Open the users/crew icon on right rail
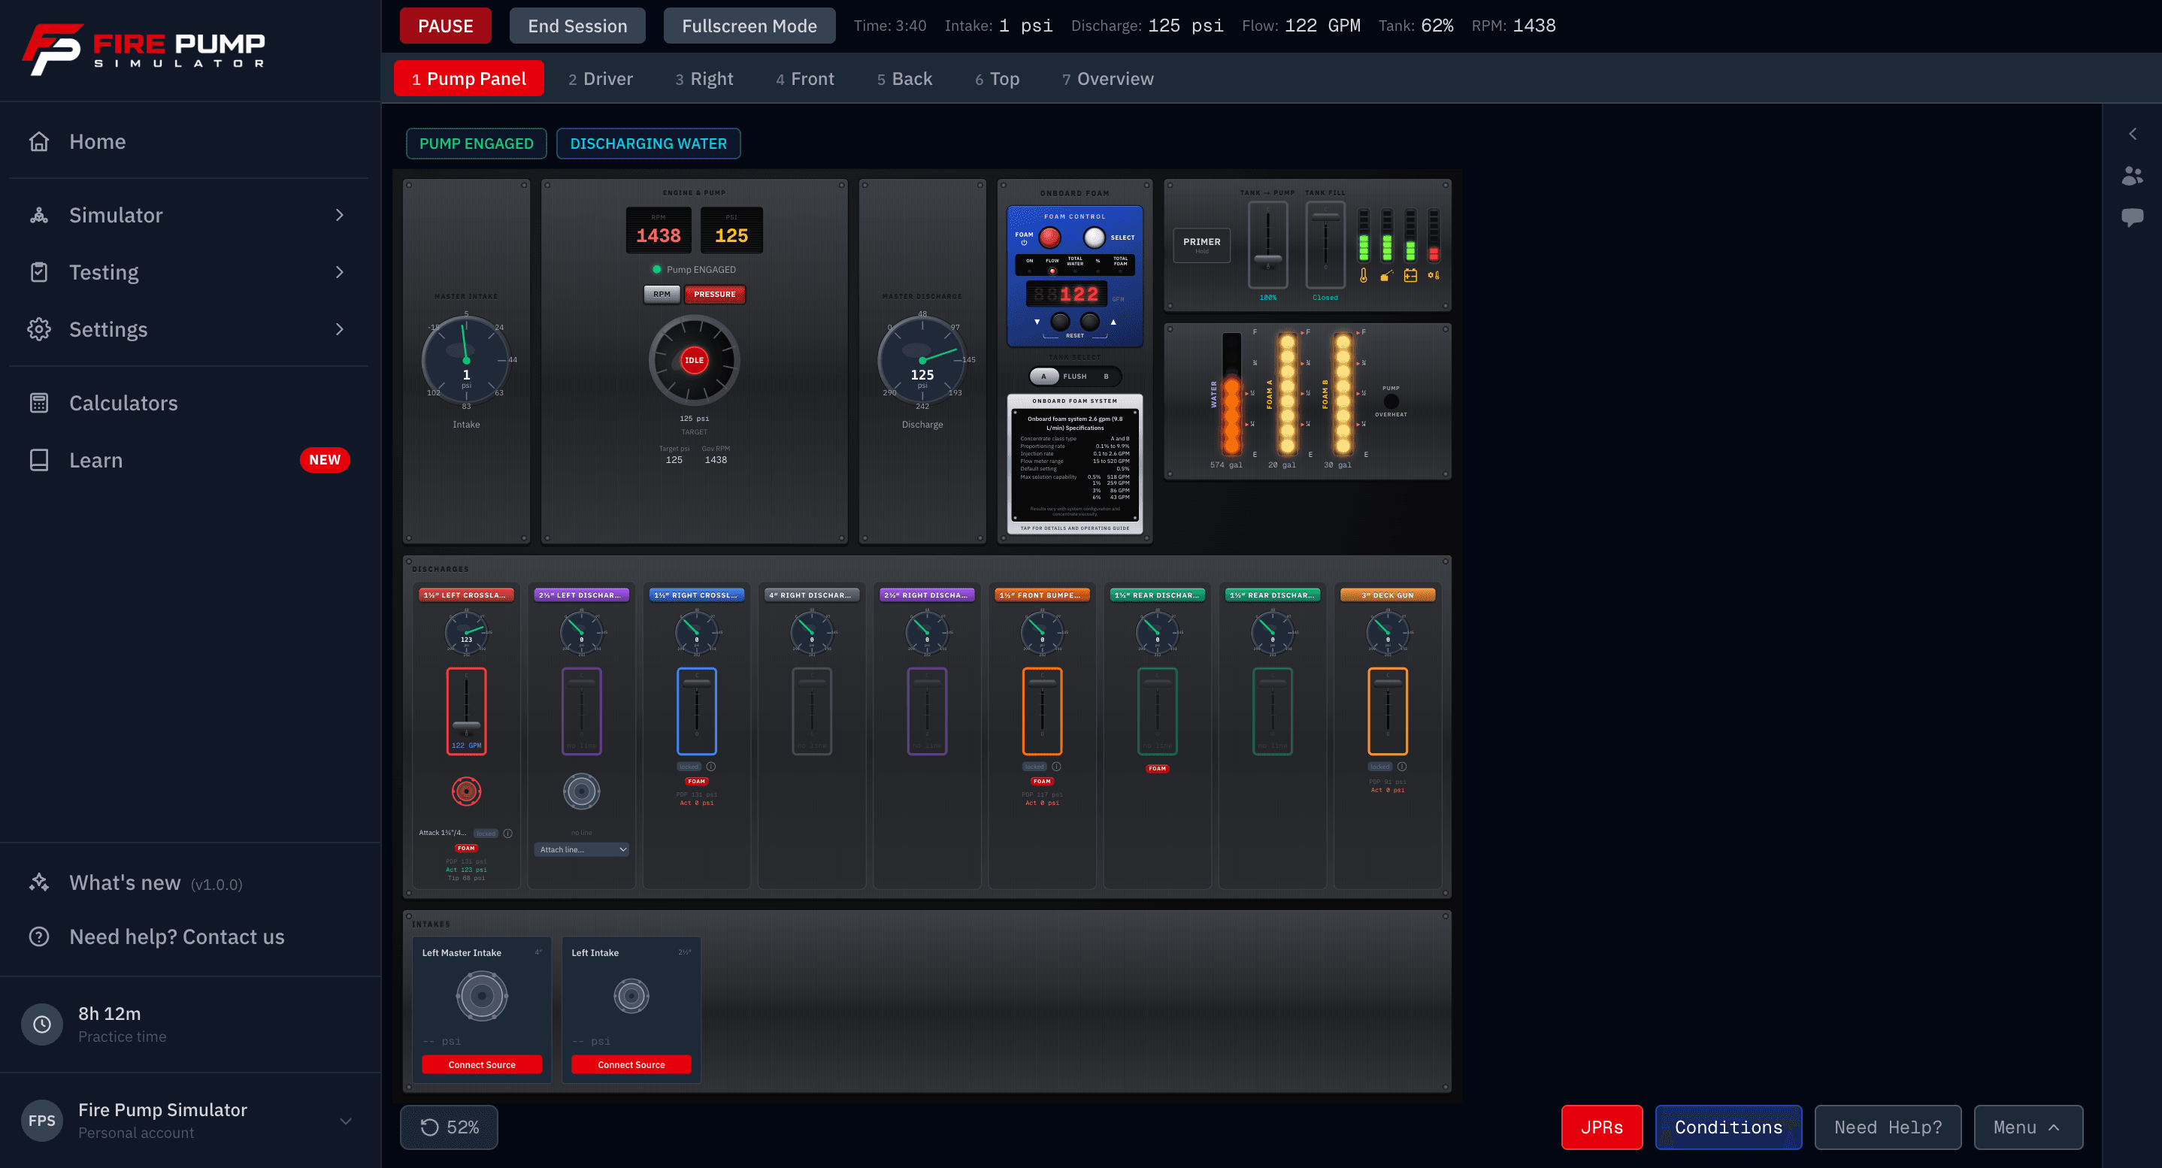 2132,175
